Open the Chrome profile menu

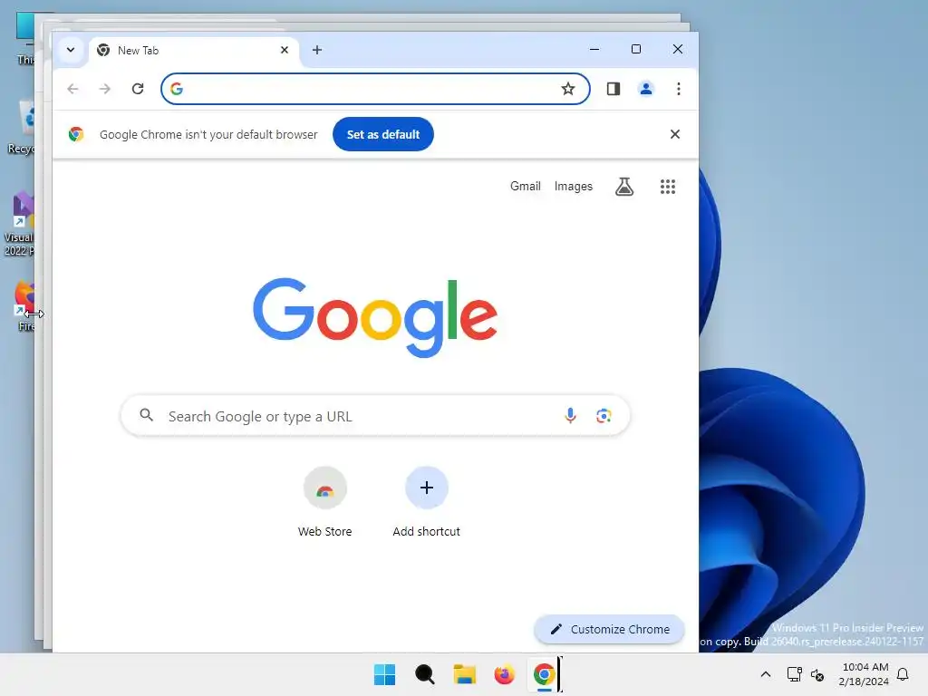645,89
